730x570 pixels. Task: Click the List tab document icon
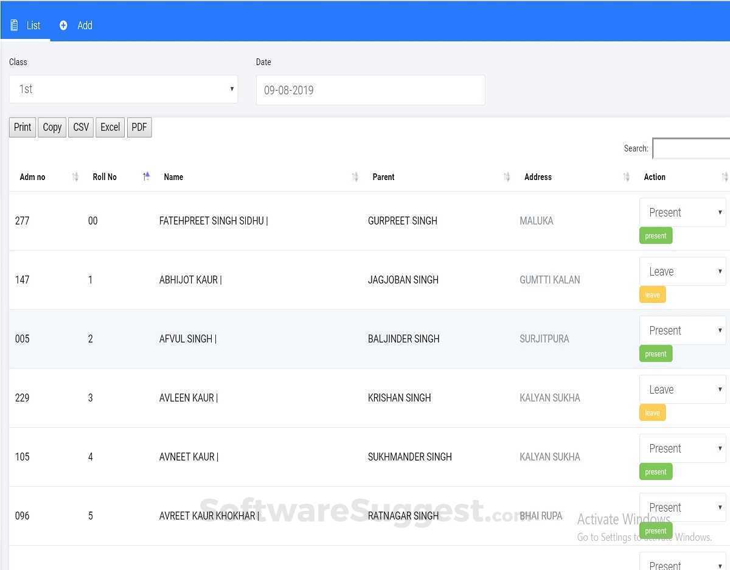(x=14, y=26)
